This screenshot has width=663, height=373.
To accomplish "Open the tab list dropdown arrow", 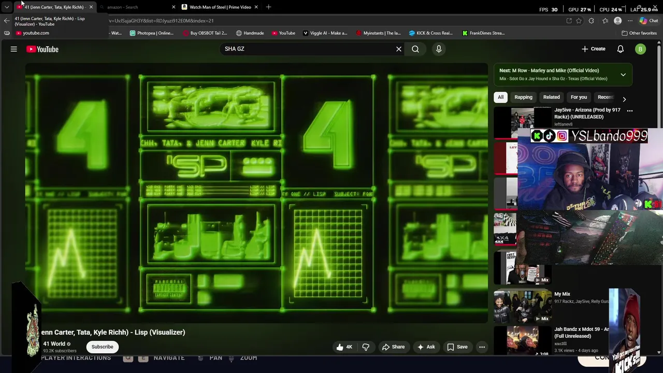I will (7, 7).
